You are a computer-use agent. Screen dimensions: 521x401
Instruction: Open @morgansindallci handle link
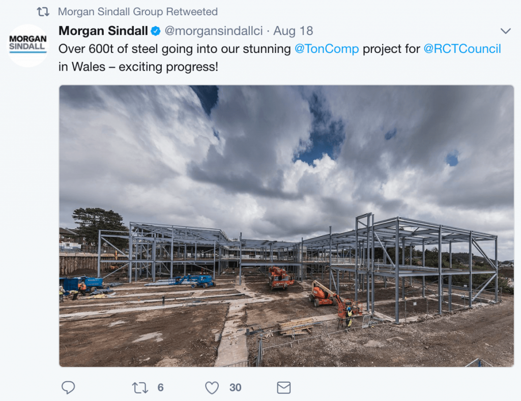(214, 31)
